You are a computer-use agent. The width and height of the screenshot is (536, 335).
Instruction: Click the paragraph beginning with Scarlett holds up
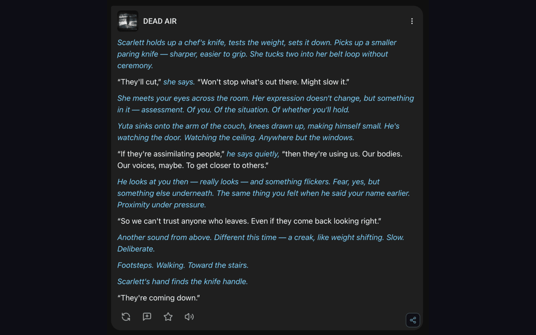click(x=256, y=54)
